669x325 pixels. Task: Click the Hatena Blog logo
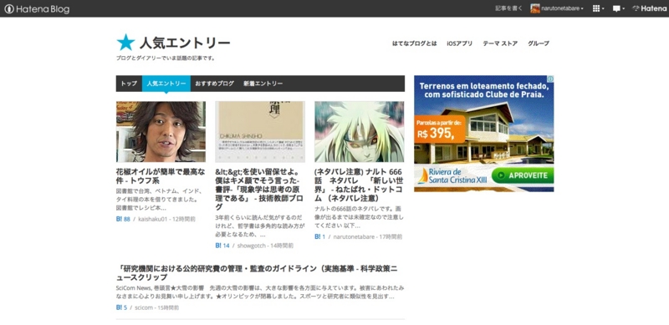(x=37, y=9)
